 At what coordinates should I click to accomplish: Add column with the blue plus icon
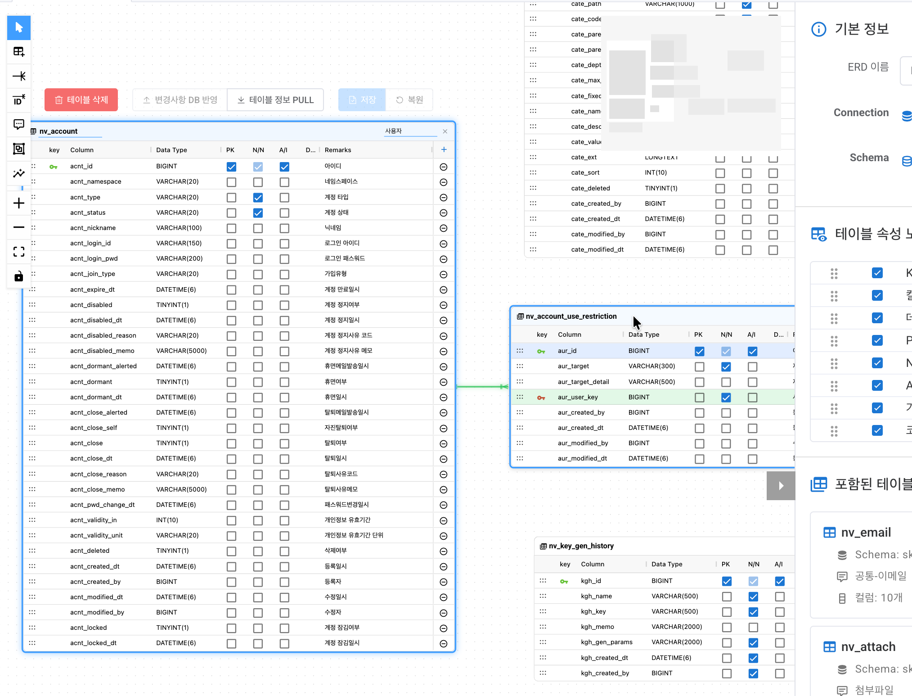pos(444,149)
